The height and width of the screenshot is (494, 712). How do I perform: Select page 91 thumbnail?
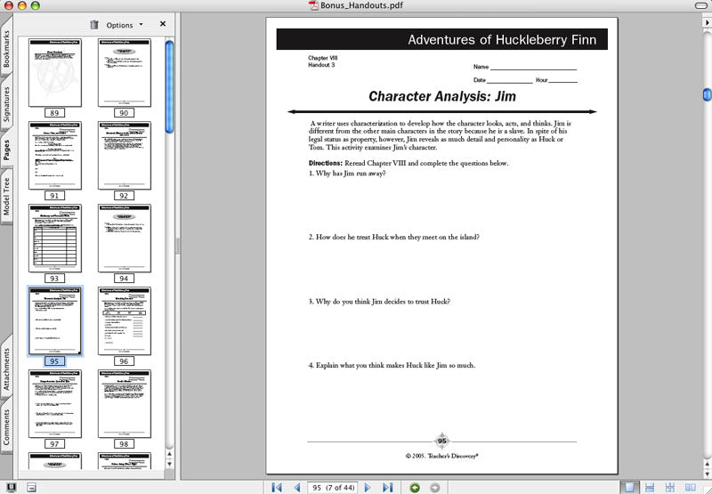pyautogui.click(x=55, y=155)
